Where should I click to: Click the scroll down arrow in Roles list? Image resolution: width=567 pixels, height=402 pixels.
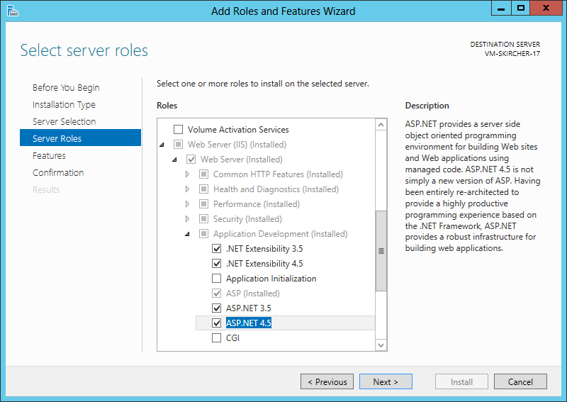tap(381, 345)
